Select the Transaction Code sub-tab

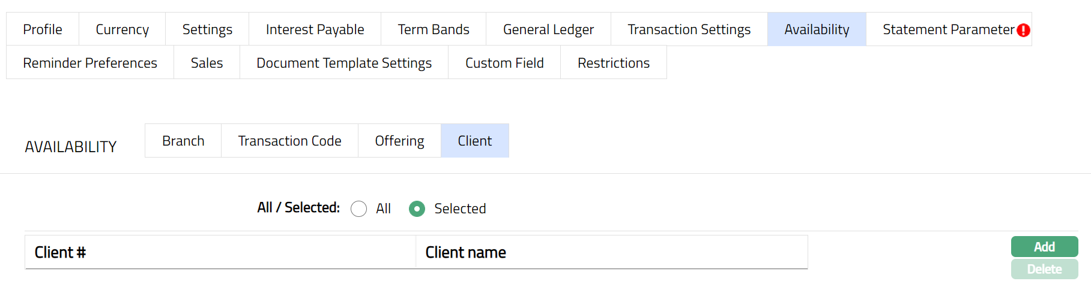coord(289,141)
